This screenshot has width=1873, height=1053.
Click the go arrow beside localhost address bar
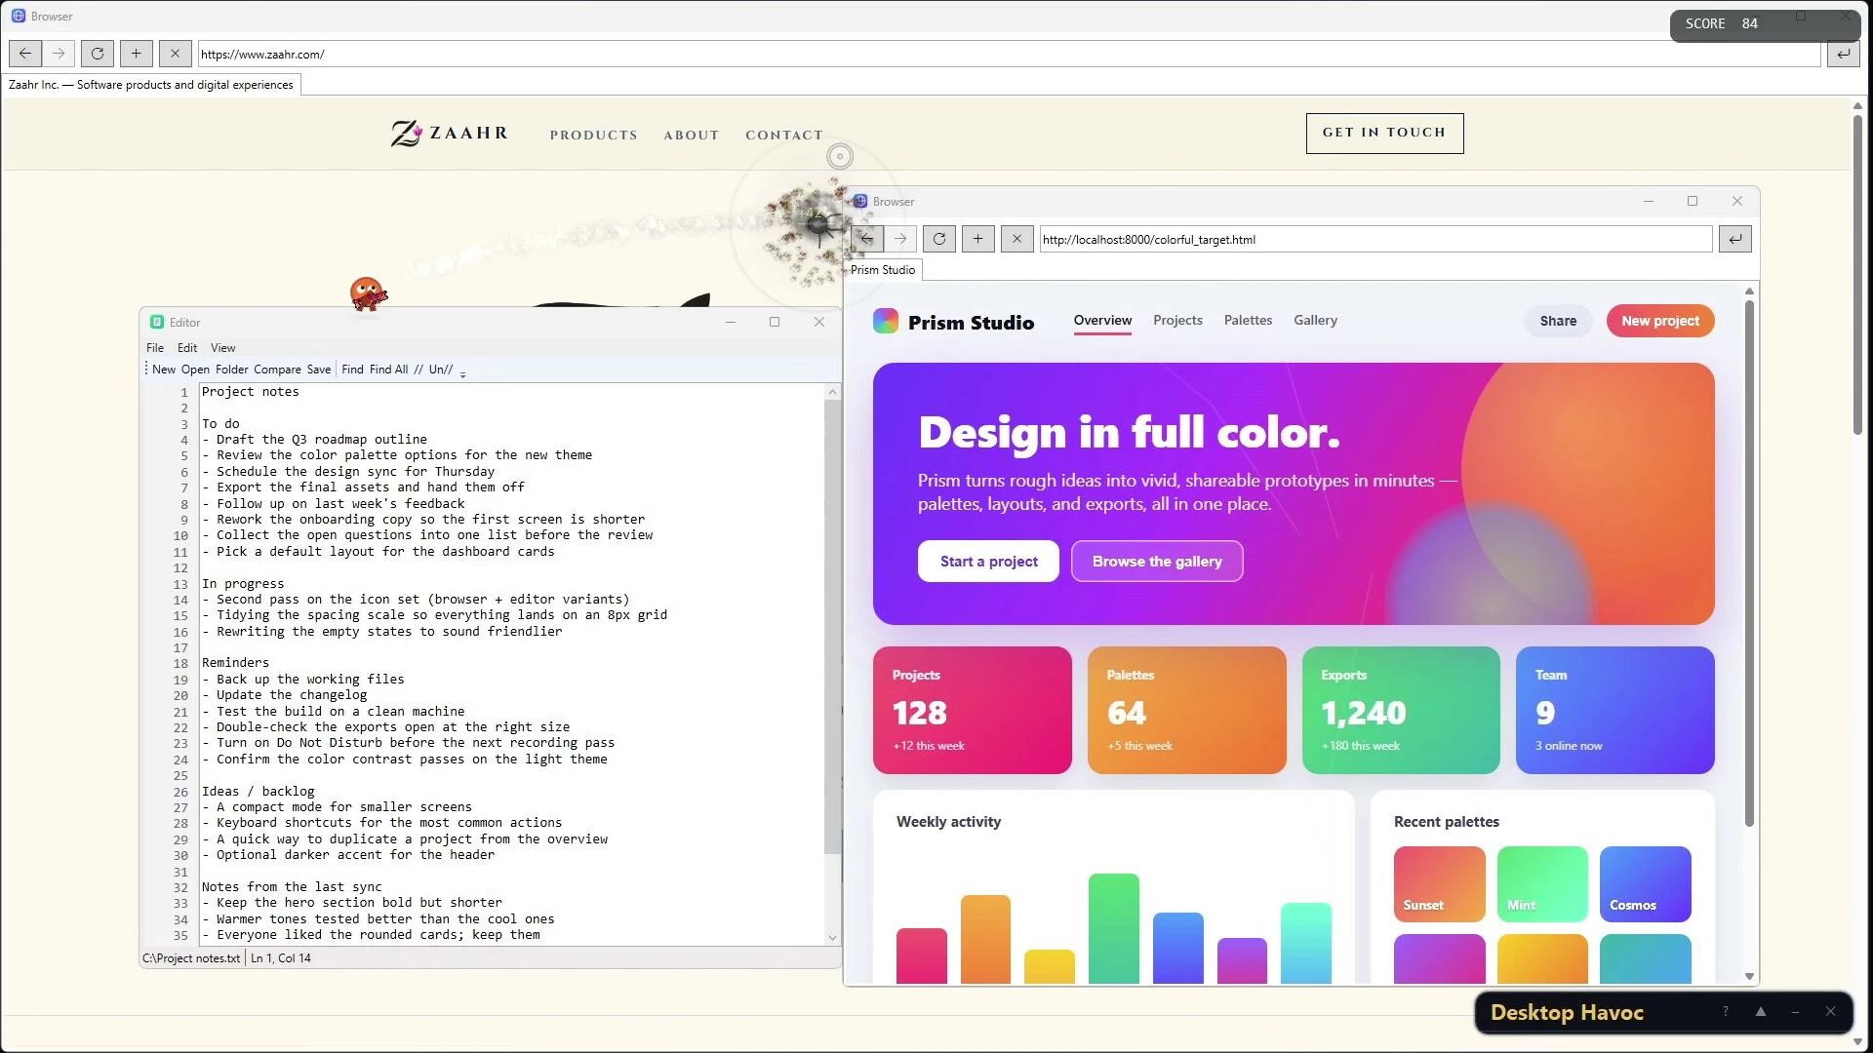click(x=1735, y=239)
